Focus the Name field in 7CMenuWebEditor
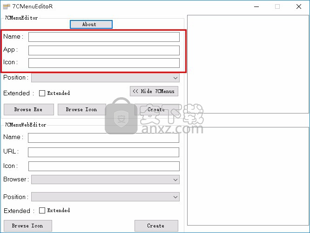This screenshot has width=310, height=233. pyautogui.click(x=104, y=138)
